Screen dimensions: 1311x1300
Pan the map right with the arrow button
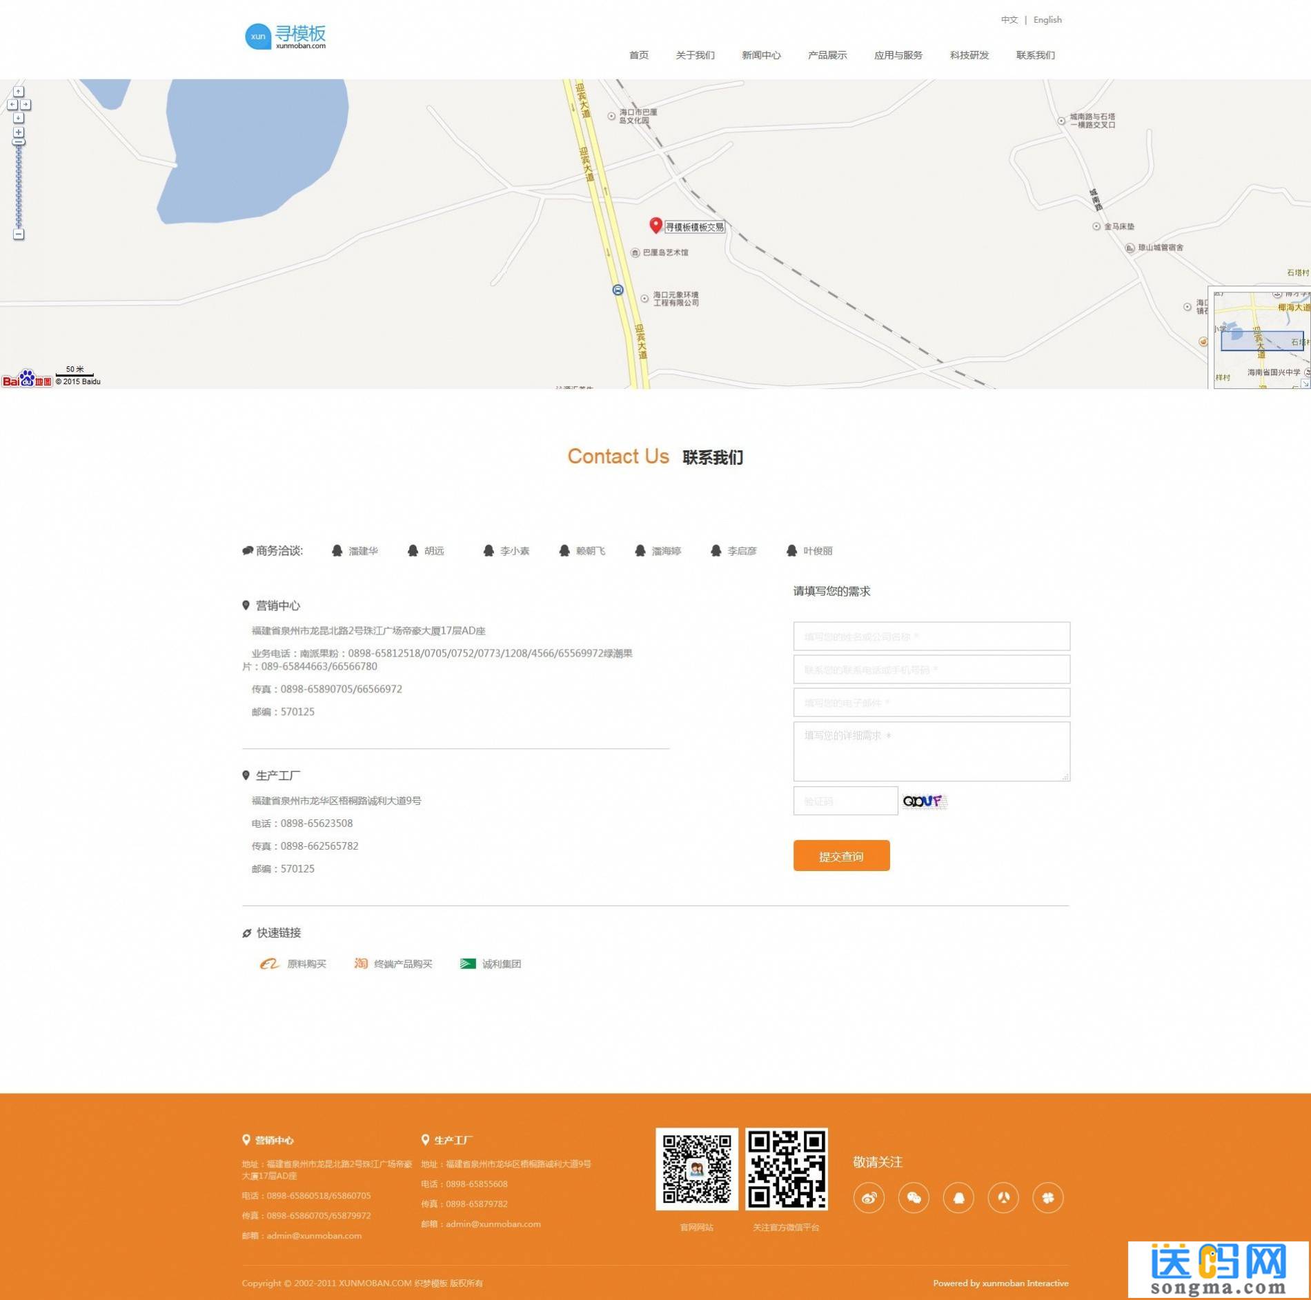(x=26, y=105)
